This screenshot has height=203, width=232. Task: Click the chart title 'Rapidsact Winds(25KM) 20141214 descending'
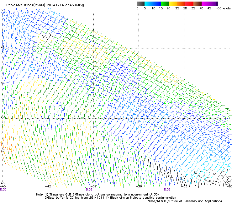point(45,5)
